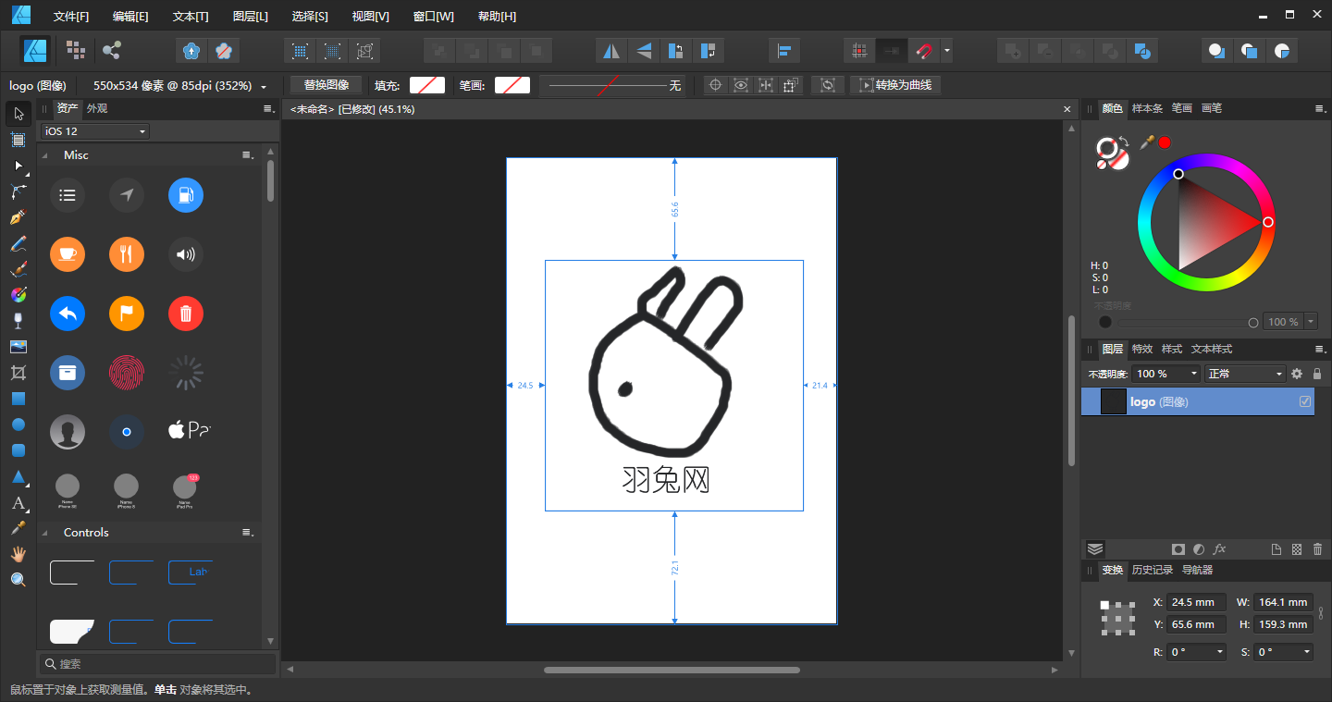Viewport: 1332px width, 702px height.
Task: Open the Layers panel gear settings
Action: pos(1297,374)
